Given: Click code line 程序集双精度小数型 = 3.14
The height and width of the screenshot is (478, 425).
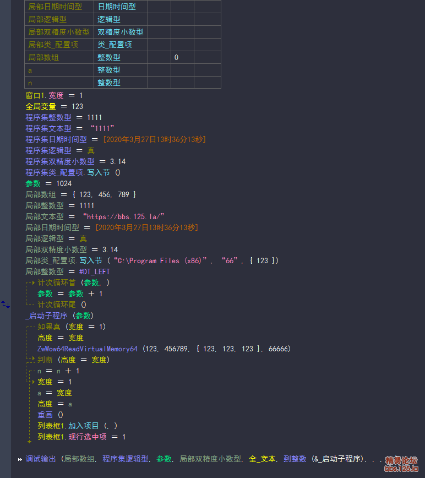Looking at the screenshot, I should click(x=75, y=161).
